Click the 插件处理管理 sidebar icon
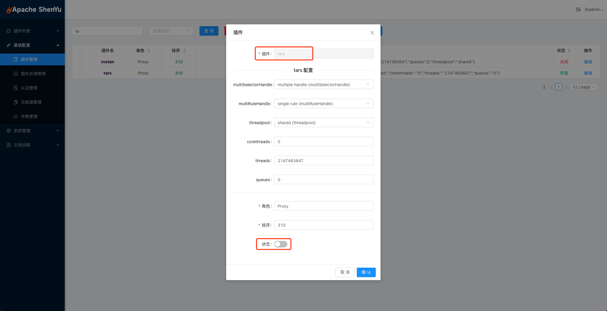Image resolution: width=607 pixels, height=311 pixels. coord(16,74)
